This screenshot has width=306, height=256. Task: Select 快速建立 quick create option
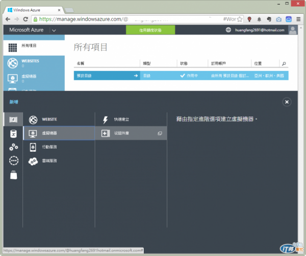(131, 119)
